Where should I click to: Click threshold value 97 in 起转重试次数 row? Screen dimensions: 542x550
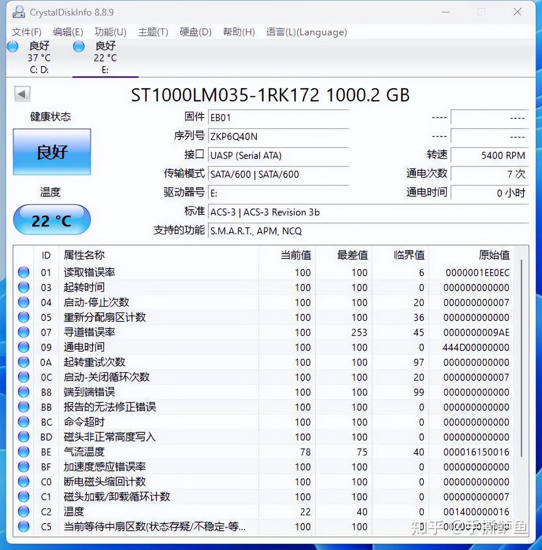click(419, 362)
